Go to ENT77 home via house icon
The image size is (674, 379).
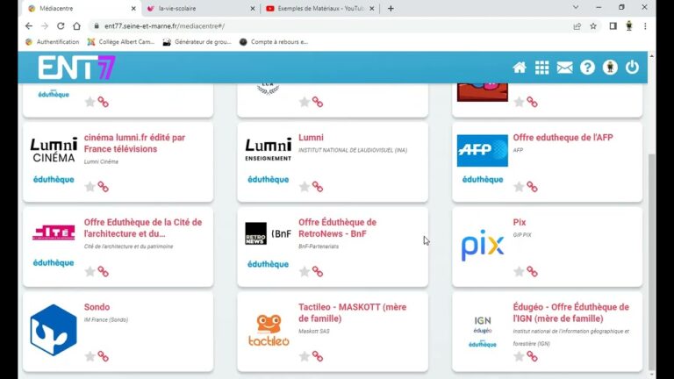520,68
